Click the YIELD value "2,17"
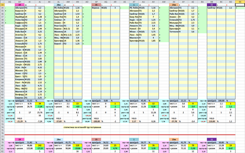 click(134, 121)
